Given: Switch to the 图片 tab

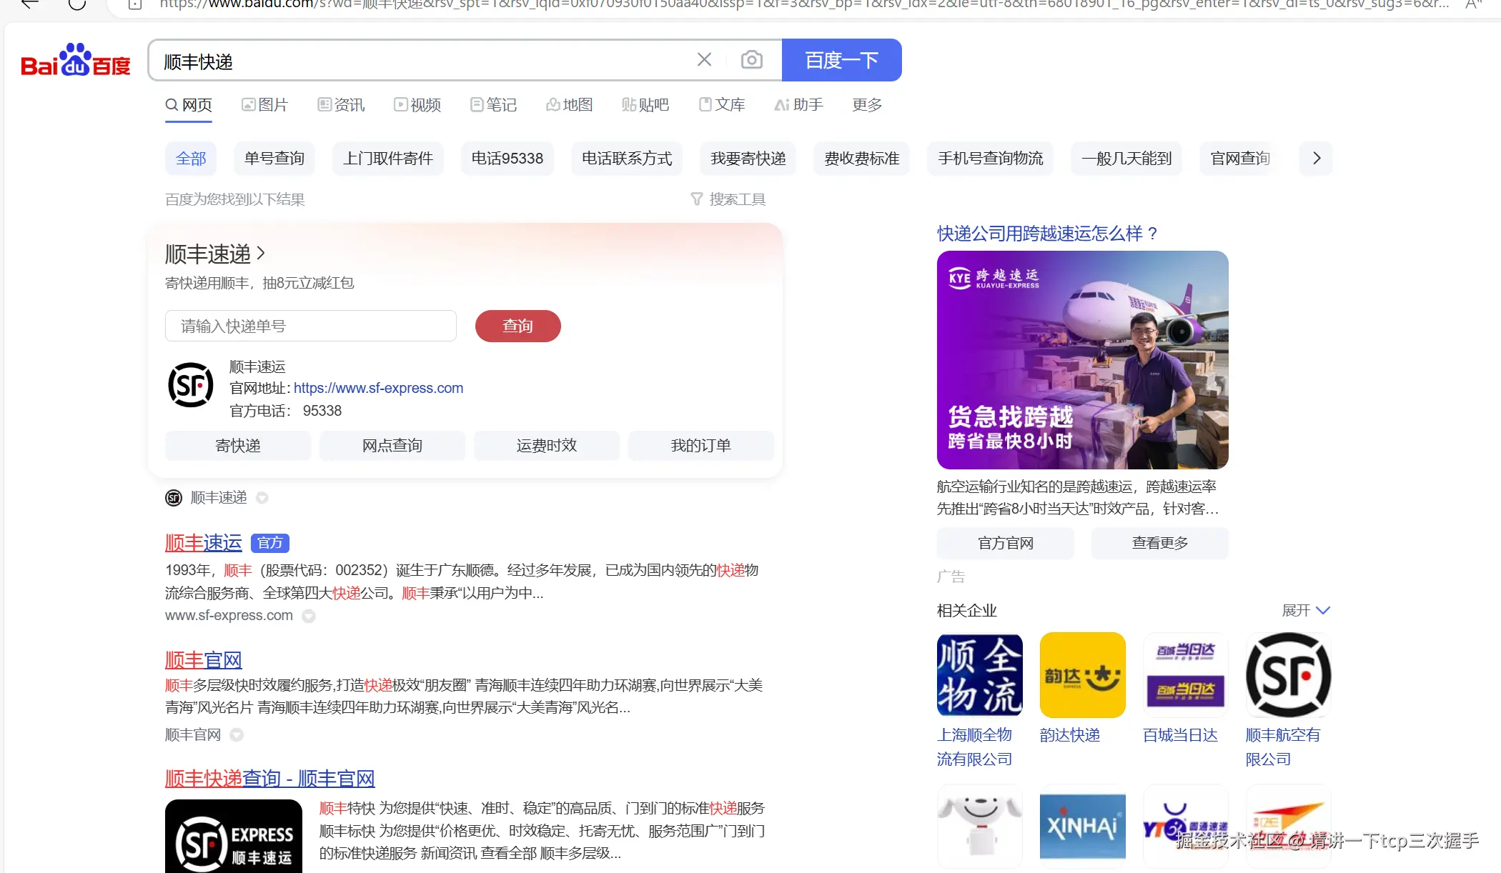Looking at the screenshot, I should tap(265, 104).
